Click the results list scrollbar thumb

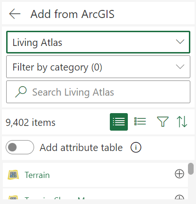[x=191, y=169]
